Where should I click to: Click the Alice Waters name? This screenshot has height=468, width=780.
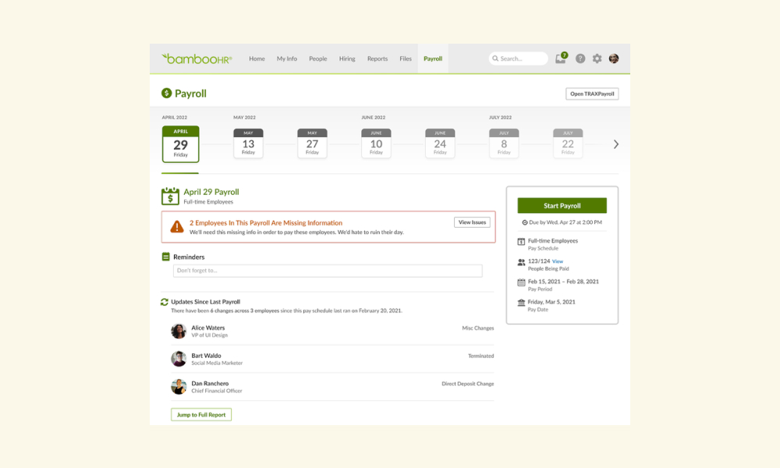[x=208, y=328]
